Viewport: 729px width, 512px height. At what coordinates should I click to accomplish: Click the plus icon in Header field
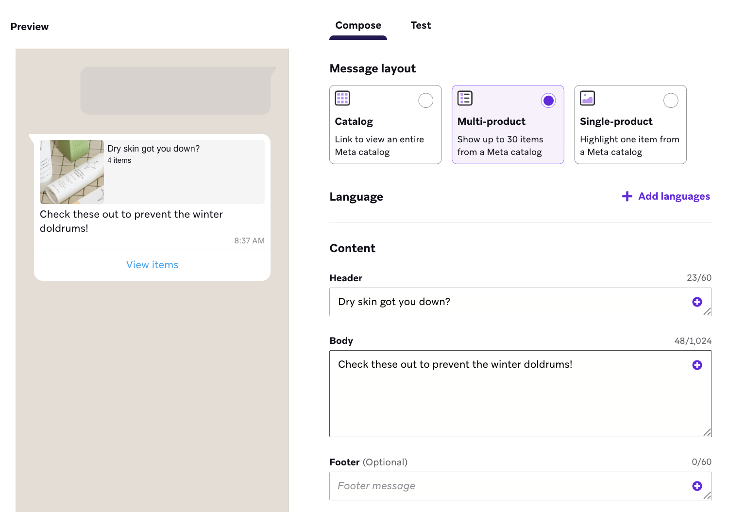(697, 302)
